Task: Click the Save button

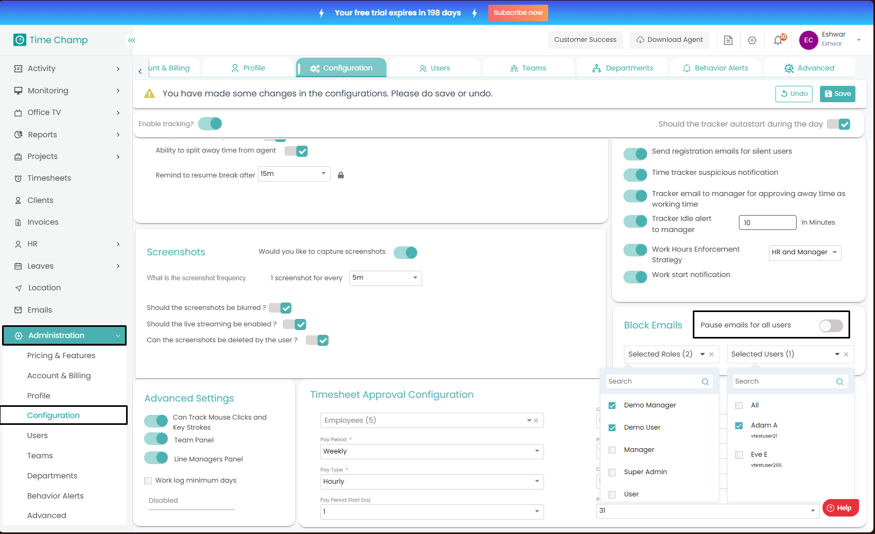Action: point(837,94)
